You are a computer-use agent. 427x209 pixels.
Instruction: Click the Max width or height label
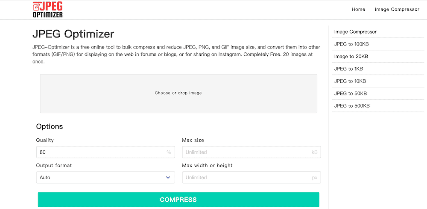[207, 166]
